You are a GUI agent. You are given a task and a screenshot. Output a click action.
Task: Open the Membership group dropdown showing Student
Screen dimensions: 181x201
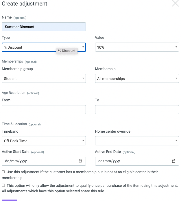pyautogui.click(x=44, y=78)
